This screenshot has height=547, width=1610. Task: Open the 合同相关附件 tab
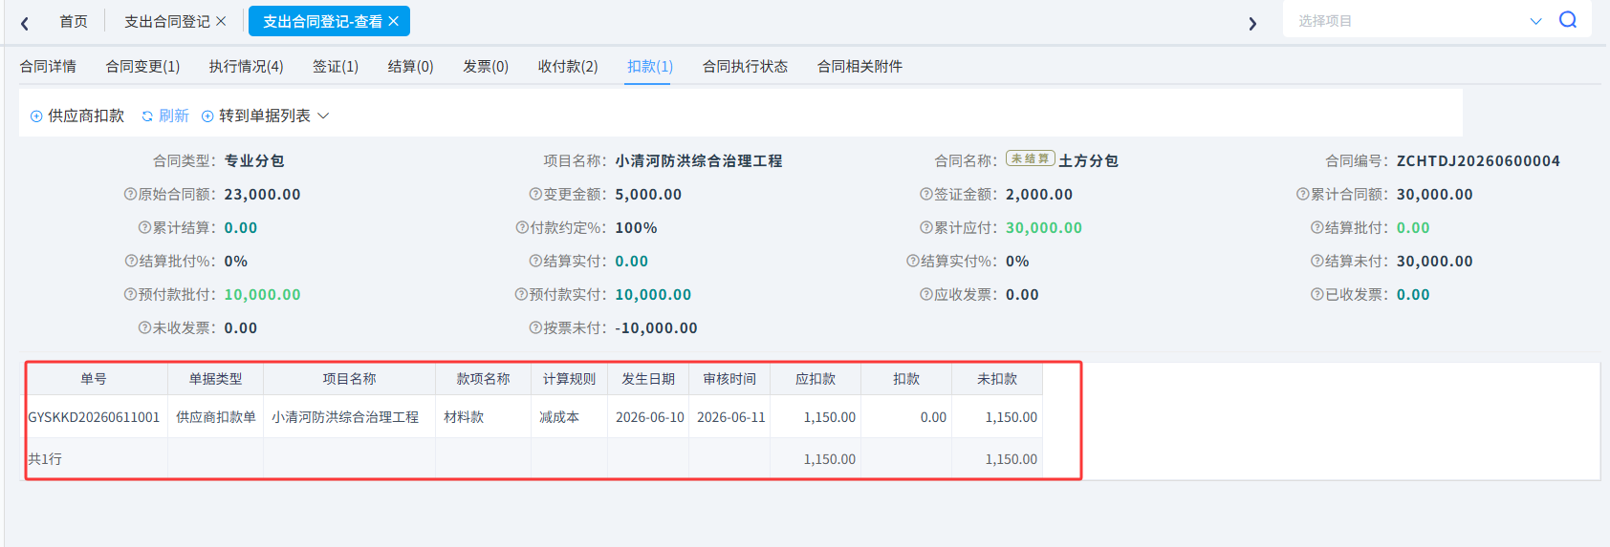coord(859,66)
